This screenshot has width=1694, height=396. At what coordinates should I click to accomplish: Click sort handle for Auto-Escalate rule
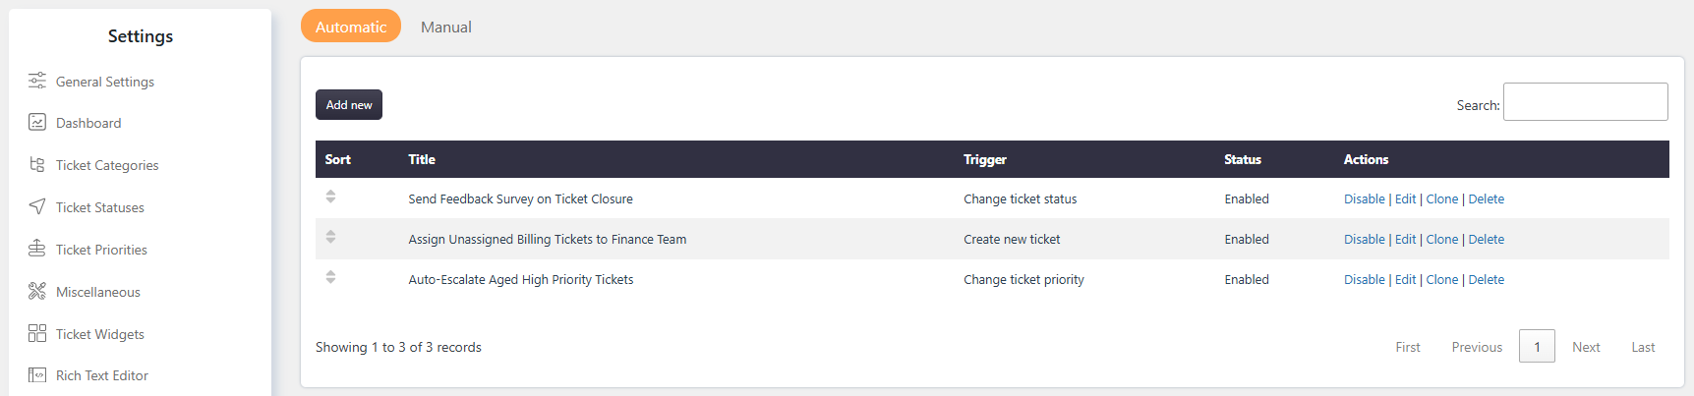(330, 277)
